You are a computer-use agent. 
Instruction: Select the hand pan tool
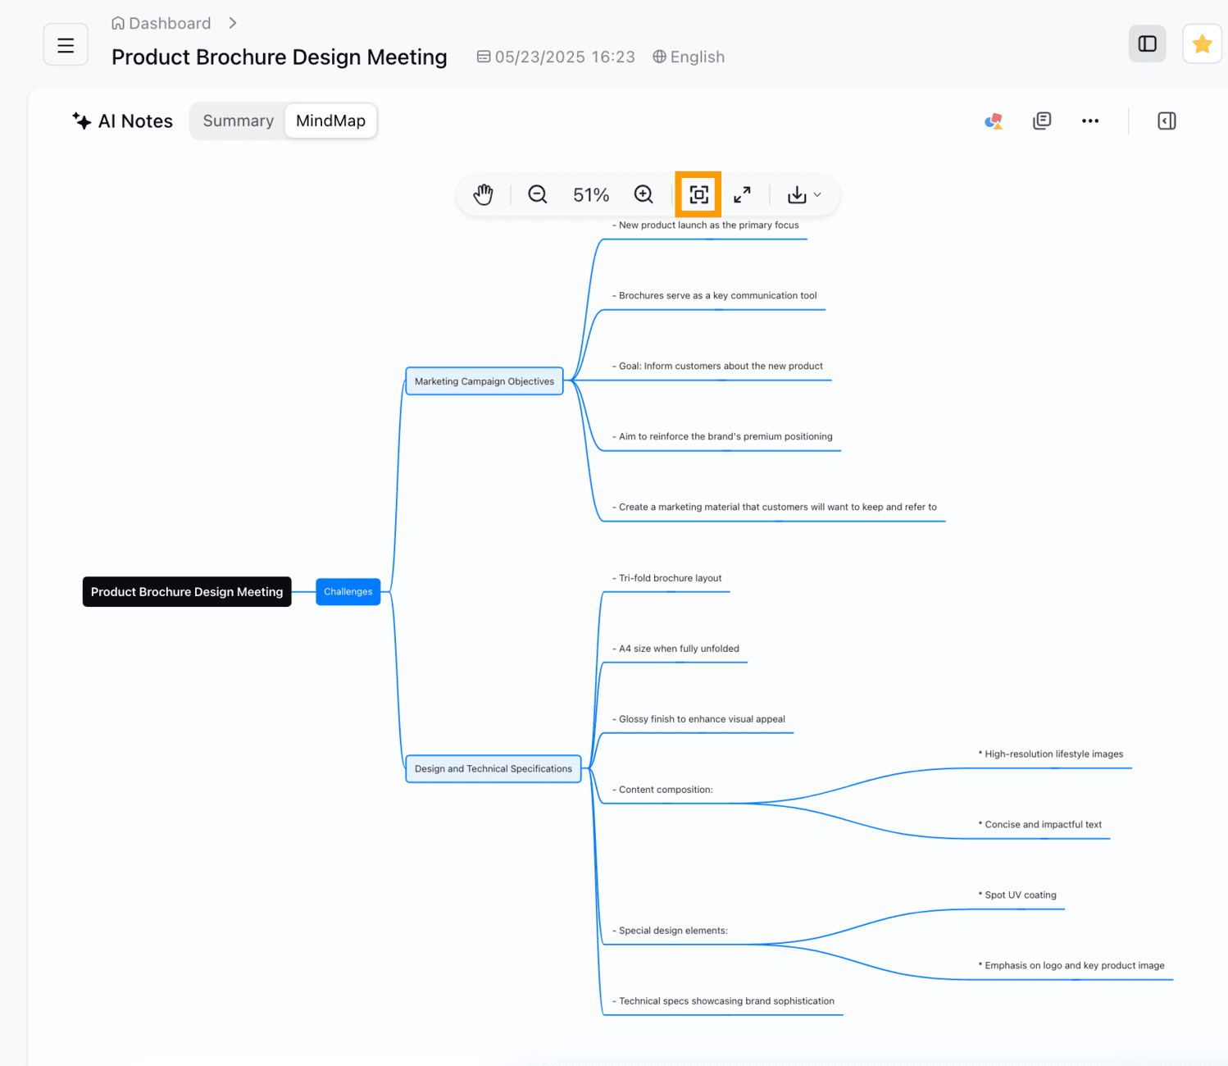pos(484,194)
